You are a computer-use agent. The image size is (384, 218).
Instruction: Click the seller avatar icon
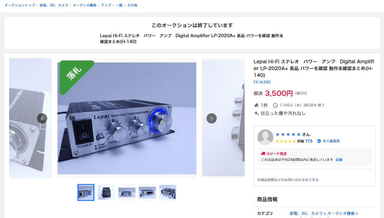pos(265,137)
